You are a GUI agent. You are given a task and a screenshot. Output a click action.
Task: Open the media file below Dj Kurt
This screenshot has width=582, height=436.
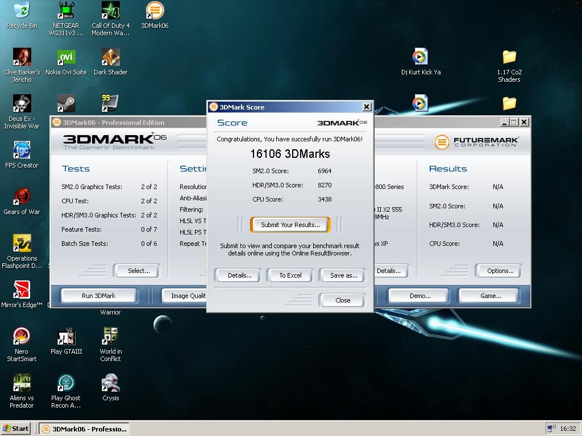pyautogui.click(x=420, y=103)
